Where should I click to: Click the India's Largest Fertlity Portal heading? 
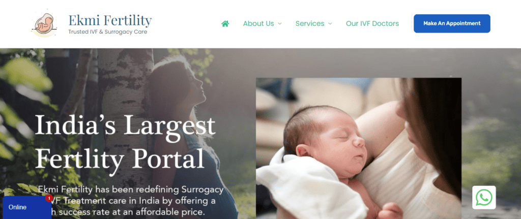tap(125, 141)
